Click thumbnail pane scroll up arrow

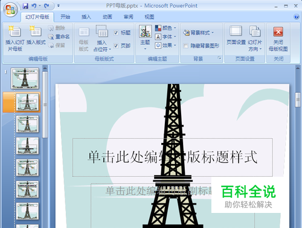[45, 68]
